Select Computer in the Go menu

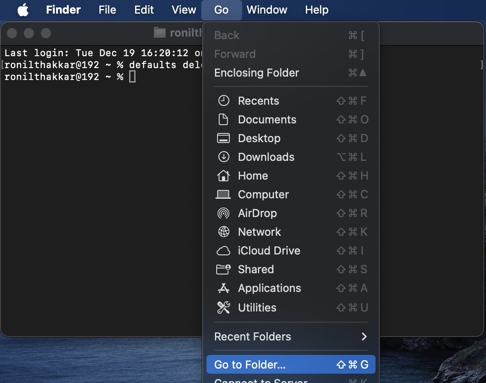(291, 194)
